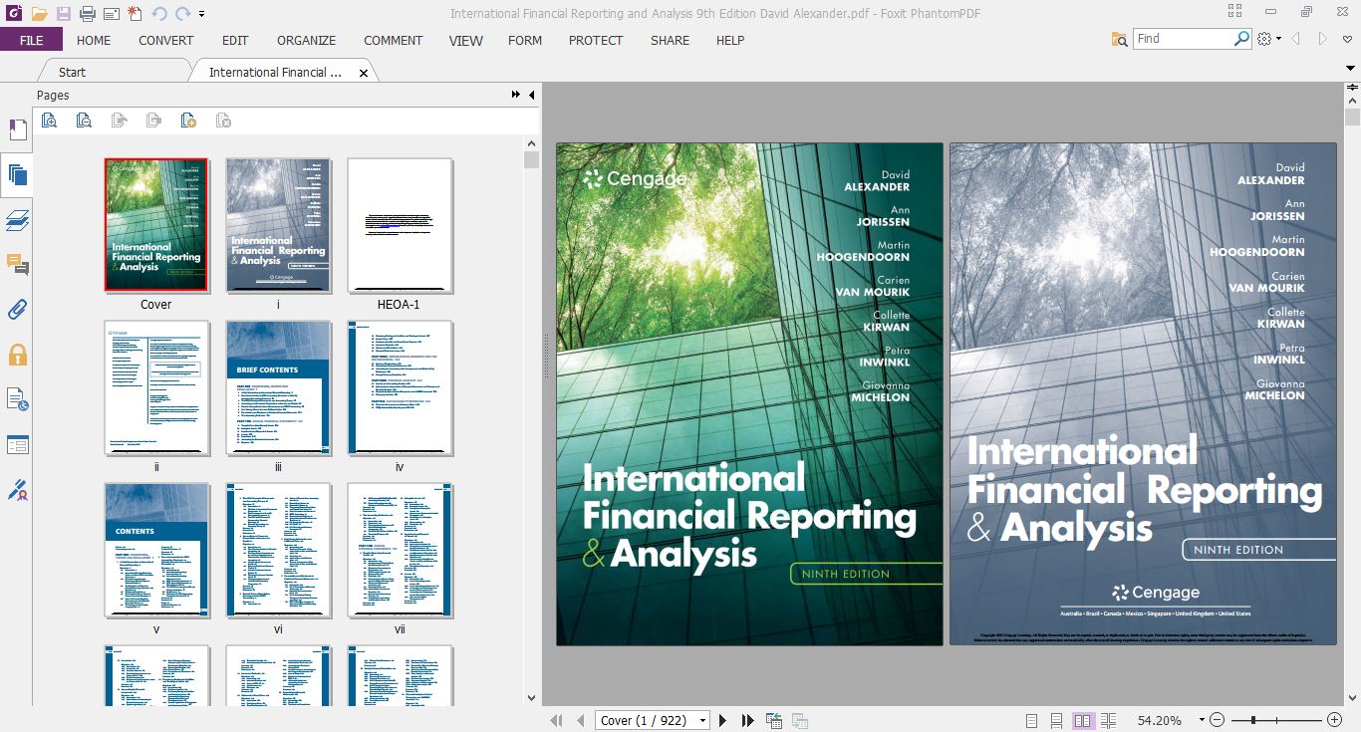Open the Digital Signatures panel icon
The width and height of the screenshot is (1361, 732).
click(x=17, y=490)
